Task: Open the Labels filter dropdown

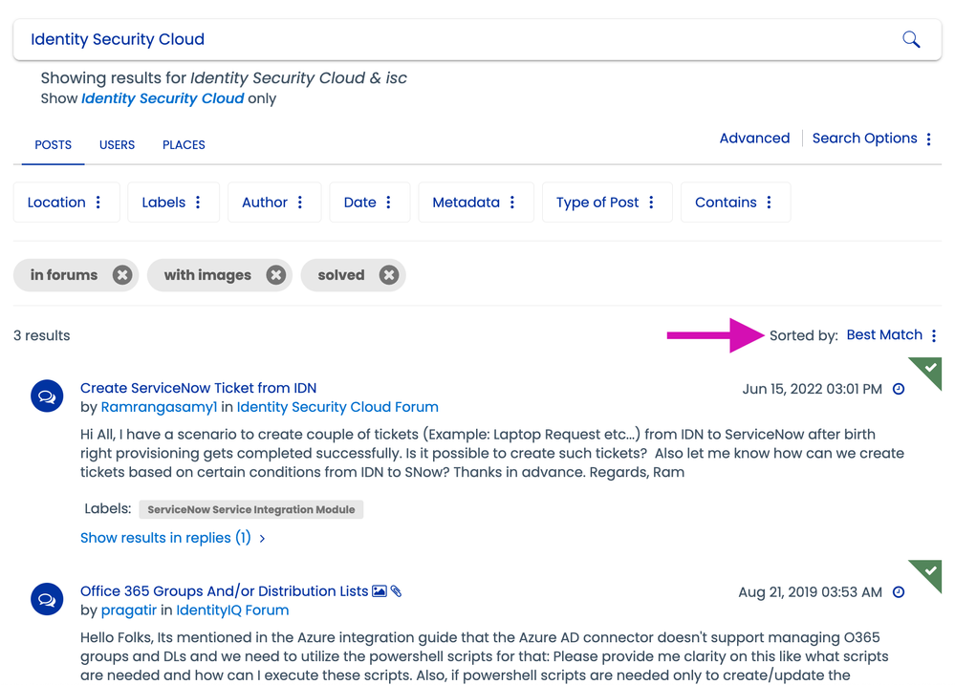Action: tap(172, 203)
